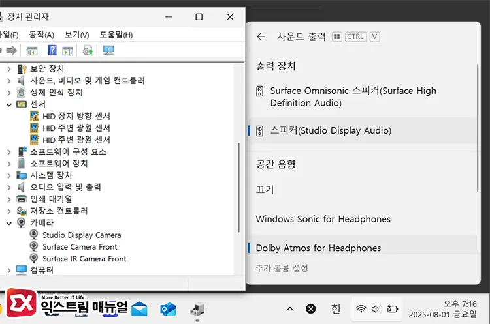Click the forward arrow in Device Manager toolbar
Image resolution: width=490 pixels, height=324 pixels.
coord(12,50)
